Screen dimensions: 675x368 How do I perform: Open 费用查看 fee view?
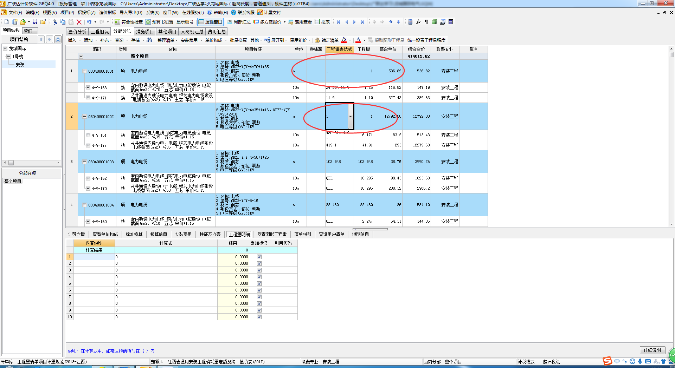pyautogui.click(x=300, y=22)
